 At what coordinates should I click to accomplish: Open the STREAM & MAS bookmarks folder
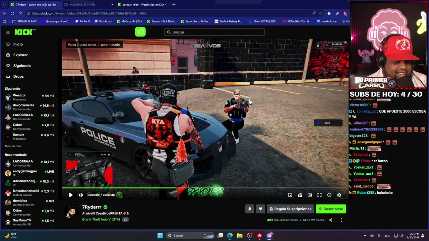[x=24, y=21]
